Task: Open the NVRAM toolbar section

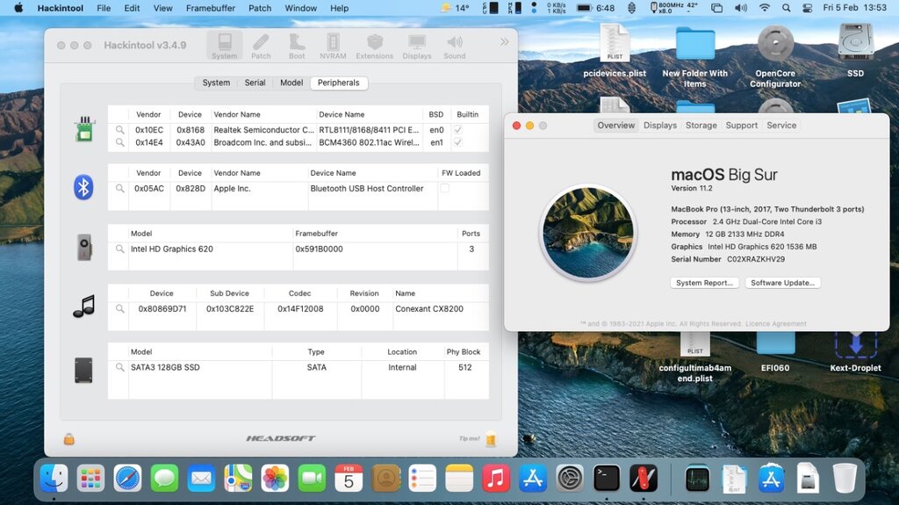Action: 333,46
